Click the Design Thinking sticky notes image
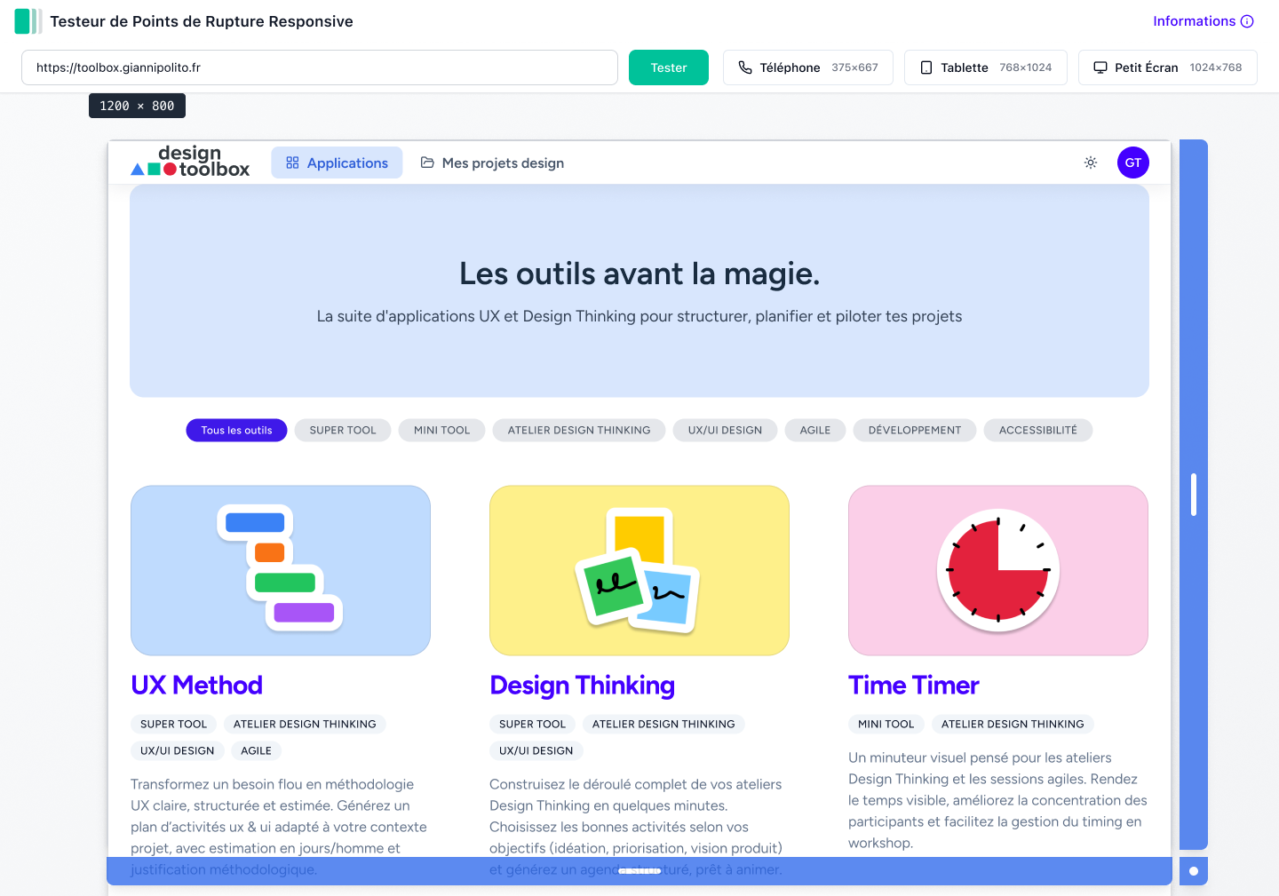Screen dimensions: 1279x896 click(x=639, y=570)
